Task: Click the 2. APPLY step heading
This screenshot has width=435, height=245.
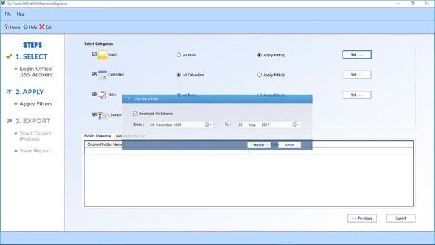Action: click(x=30, y=92)
